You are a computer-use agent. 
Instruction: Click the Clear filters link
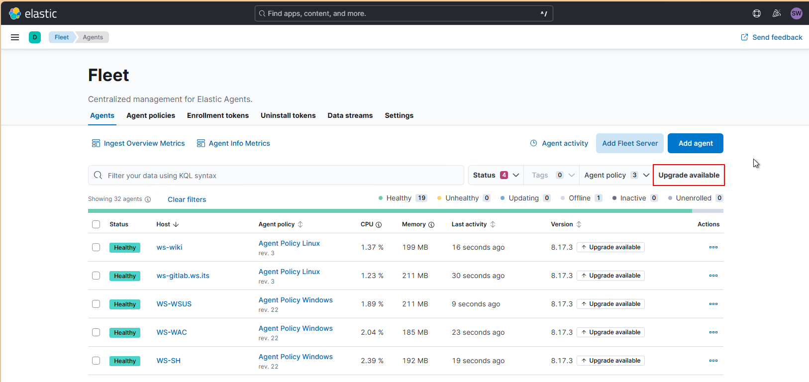click(x=187, y=199)
